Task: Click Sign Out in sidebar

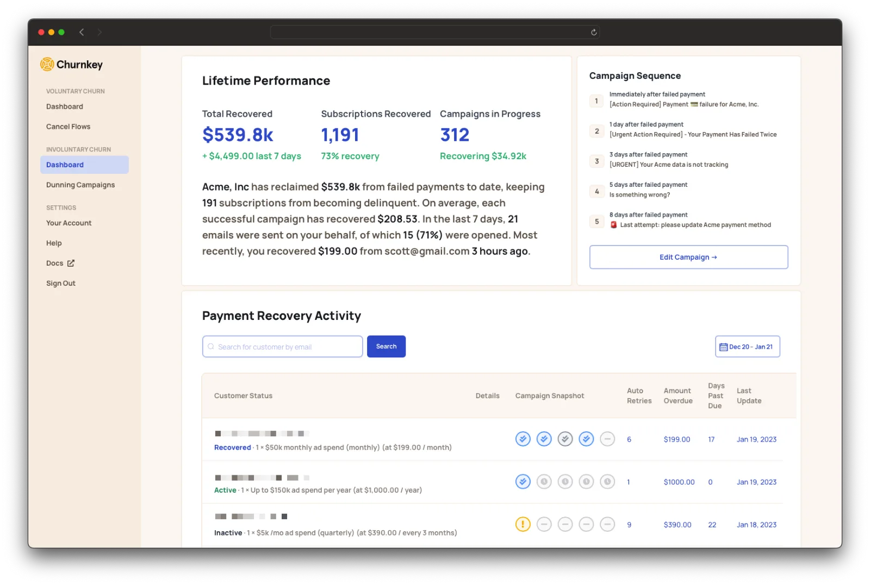Action: pyautogui.click(x=61, y=283)
